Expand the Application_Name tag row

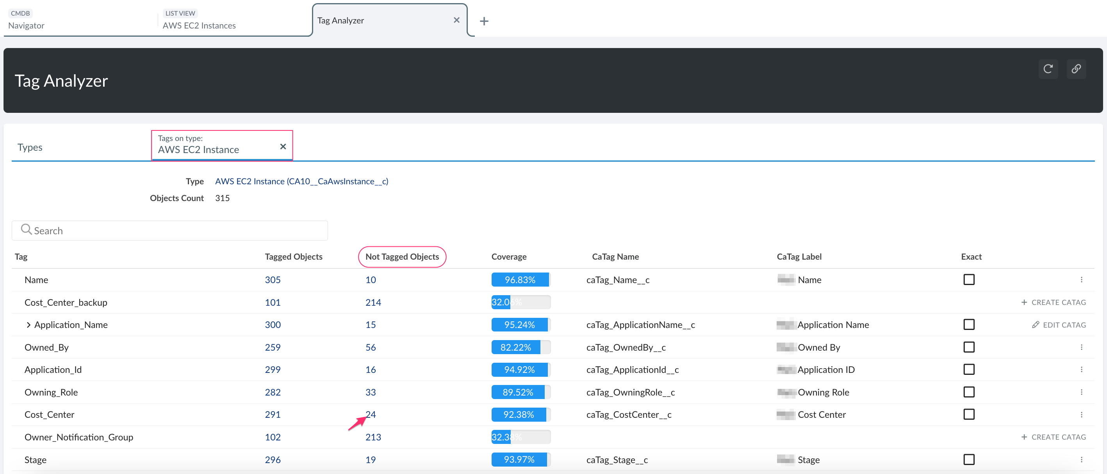click(29, 324)
